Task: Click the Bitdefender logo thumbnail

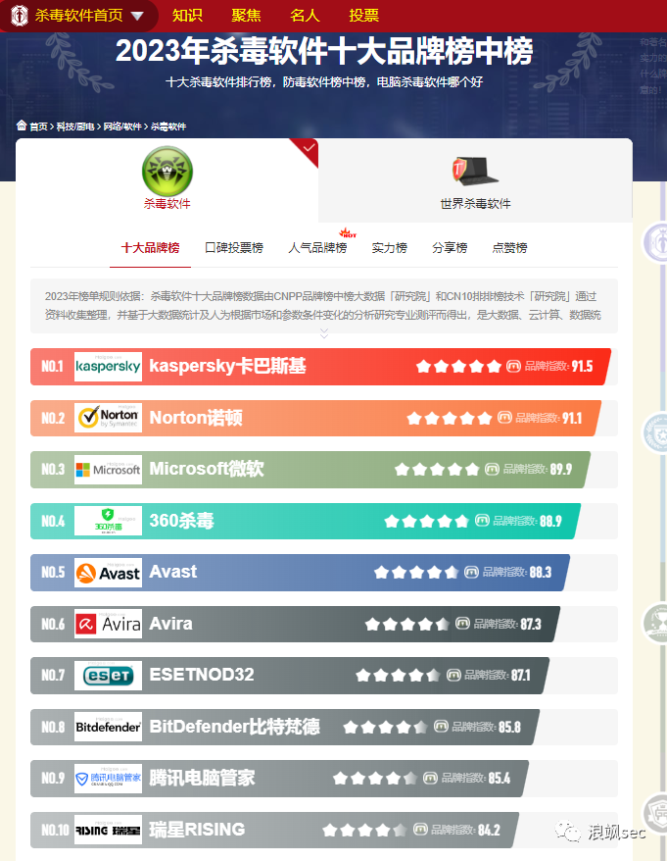Action: (x=108, y=727)
